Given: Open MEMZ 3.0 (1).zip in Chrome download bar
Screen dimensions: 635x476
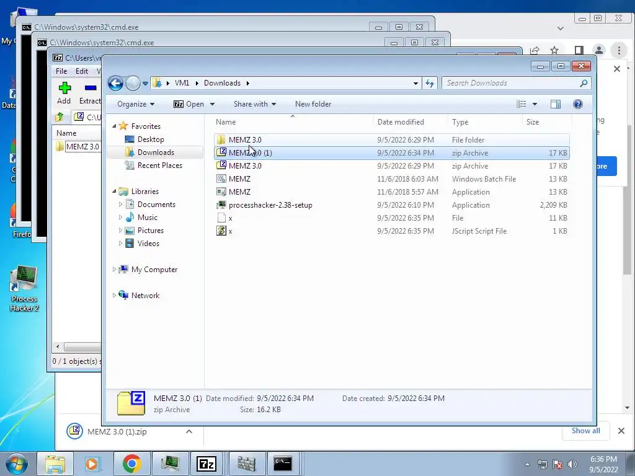Looking at the screenshot, I should coord(117,431).
